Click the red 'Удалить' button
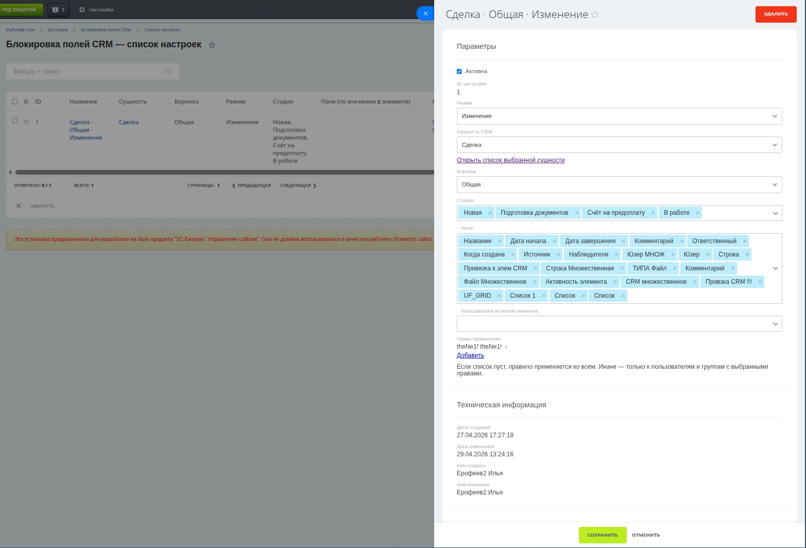 point(776,14)
